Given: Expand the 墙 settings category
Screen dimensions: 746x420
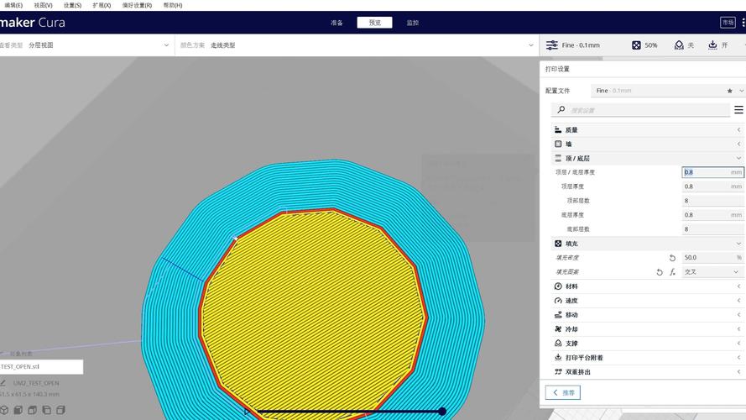Looking at the screenshot, I should (x=738, y=144).
